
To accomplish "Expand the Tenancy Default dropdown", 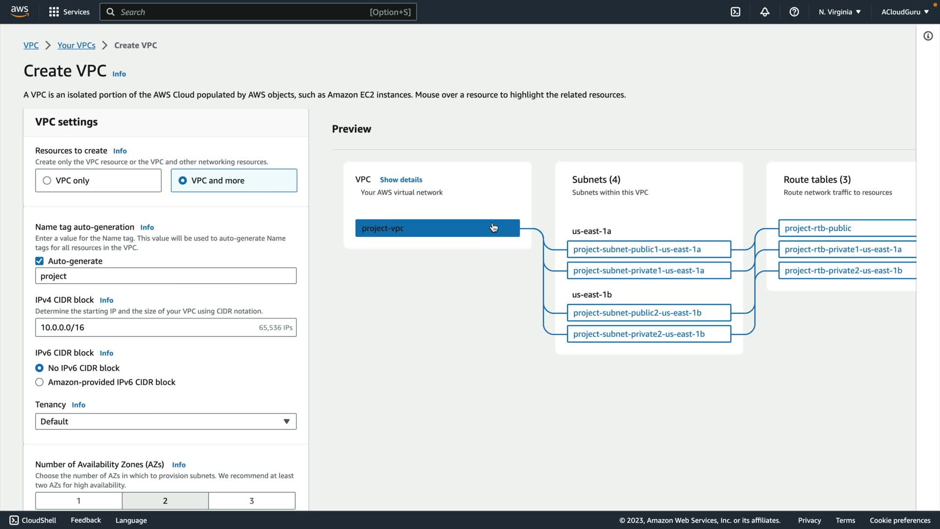I will (165, 421).
